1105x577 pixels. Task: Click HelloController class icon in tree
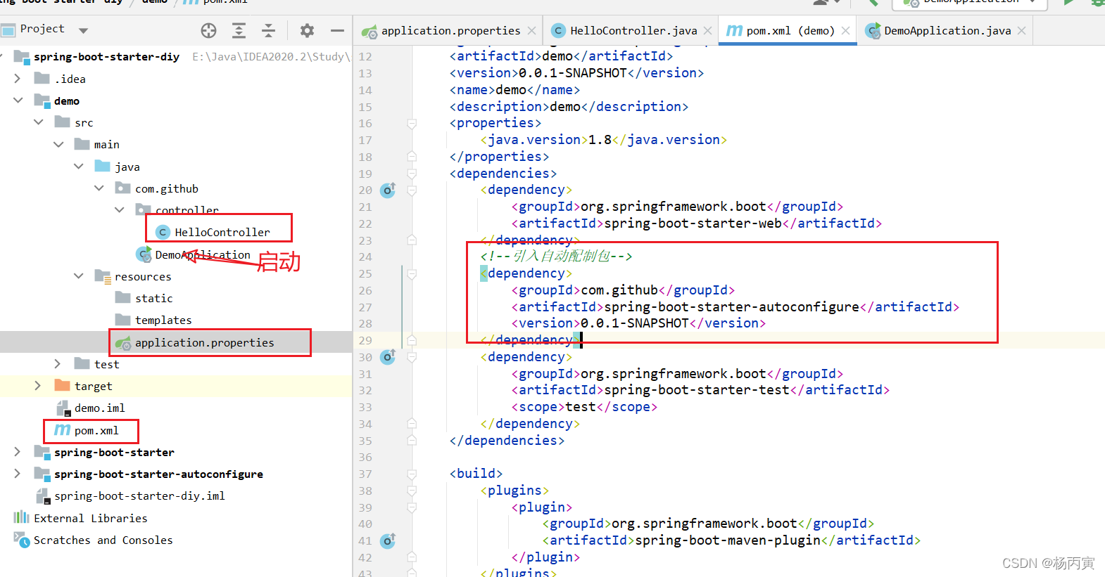tap(163, 232)
